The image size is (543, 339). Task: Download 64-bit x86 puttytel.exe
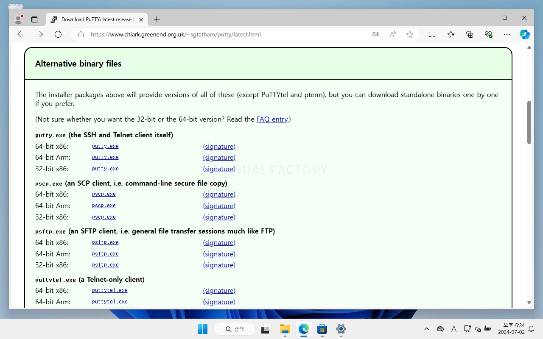(x=110, y=290)
